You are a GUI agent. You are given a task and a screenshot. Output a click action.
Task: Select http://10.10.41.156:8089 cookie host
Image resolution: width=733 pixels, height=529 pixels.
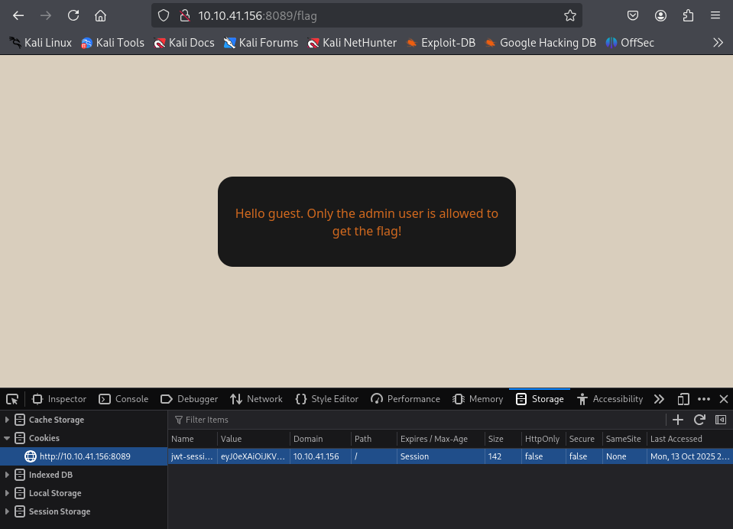[x=83, y=456]
